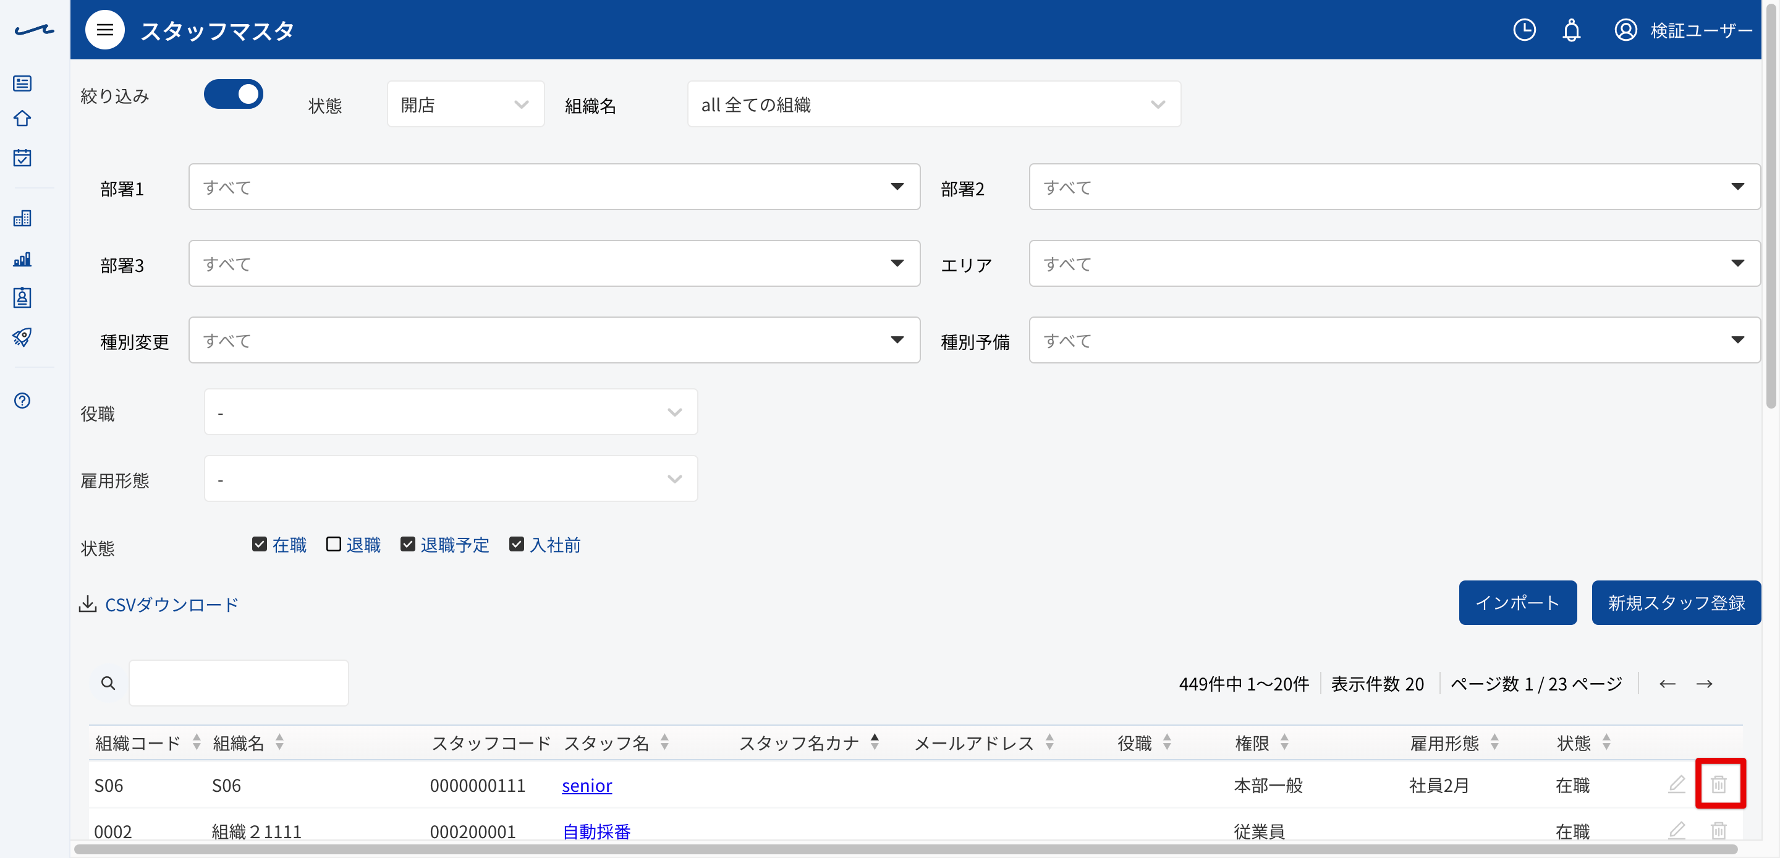This screenshot has width=1780, height=858.
Task: Download the CSV via CSVダウンロード
Action: point(158,605)
